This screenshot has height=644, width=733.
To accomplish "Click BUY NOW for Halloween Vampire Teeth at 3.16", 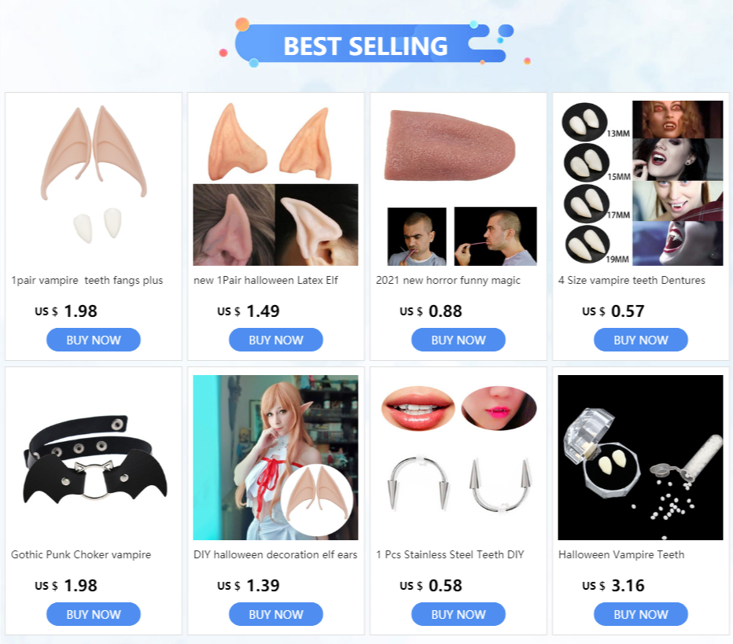I will click(640, 614).
